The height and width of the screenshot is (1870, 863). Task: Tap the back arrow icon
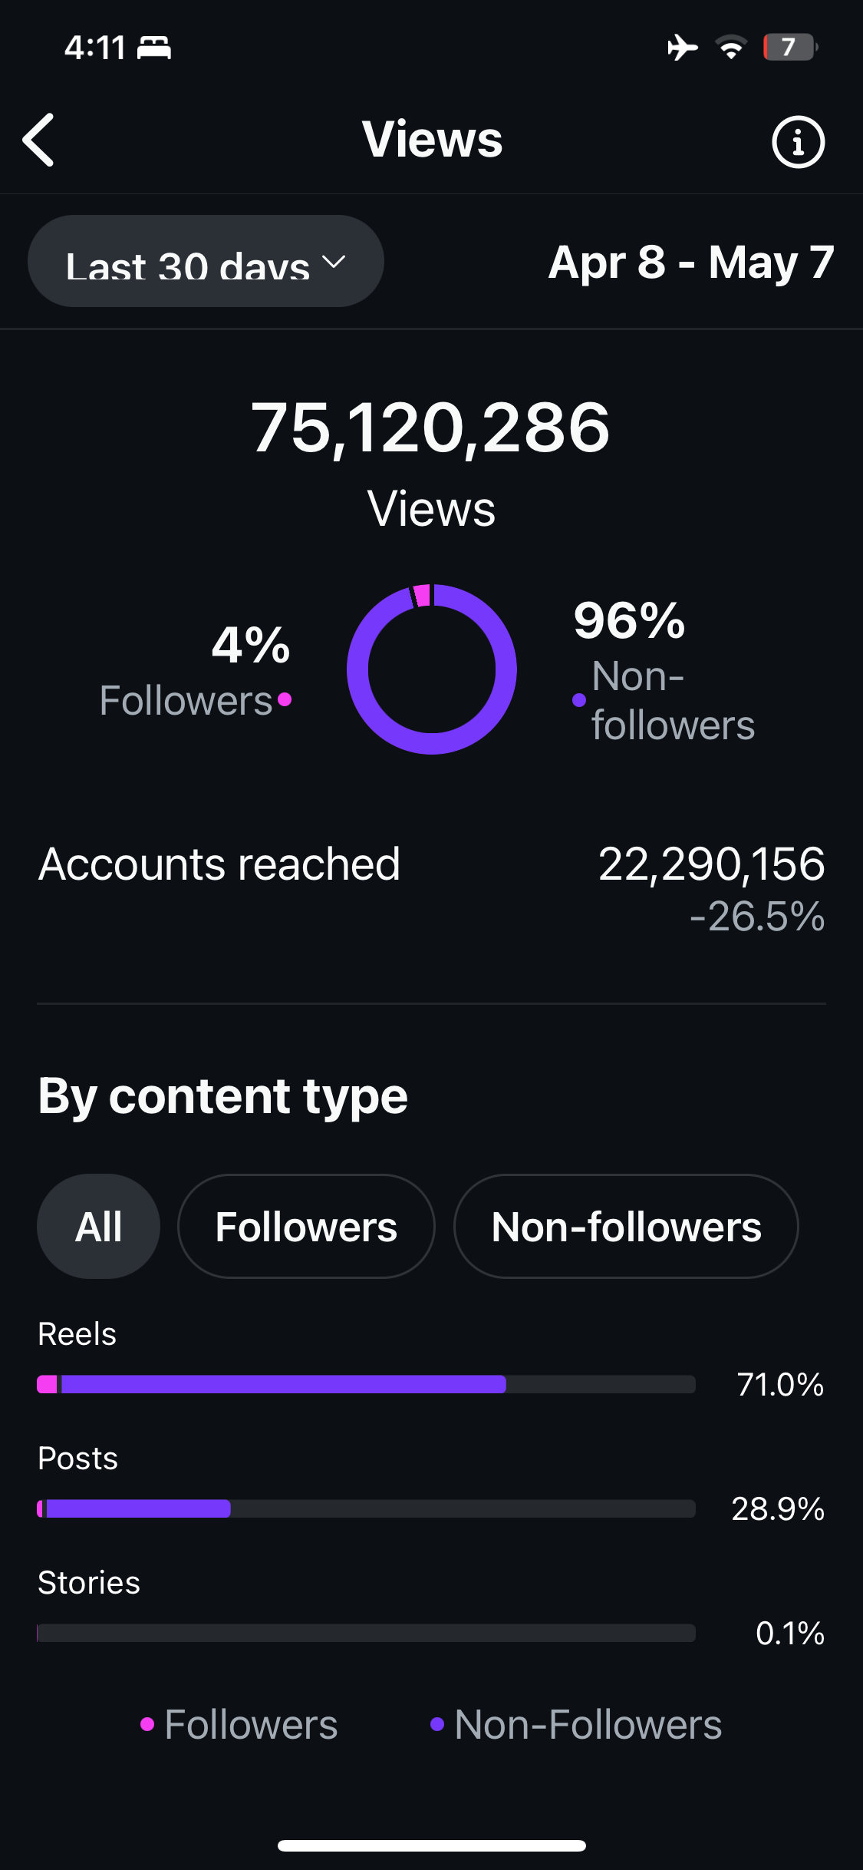click(x=39, y=140)
